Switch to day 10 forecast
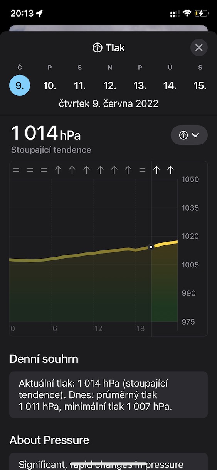Viewport: 217px width, 470px height. (x=50, y=85)
